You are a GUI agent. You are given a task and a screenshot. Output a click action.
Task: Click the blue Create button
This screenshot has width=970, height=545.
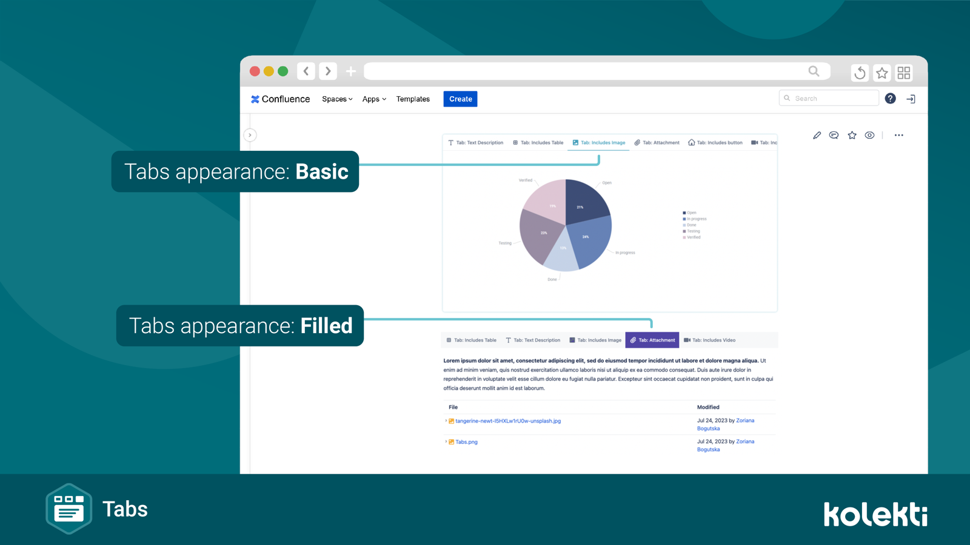460,99
